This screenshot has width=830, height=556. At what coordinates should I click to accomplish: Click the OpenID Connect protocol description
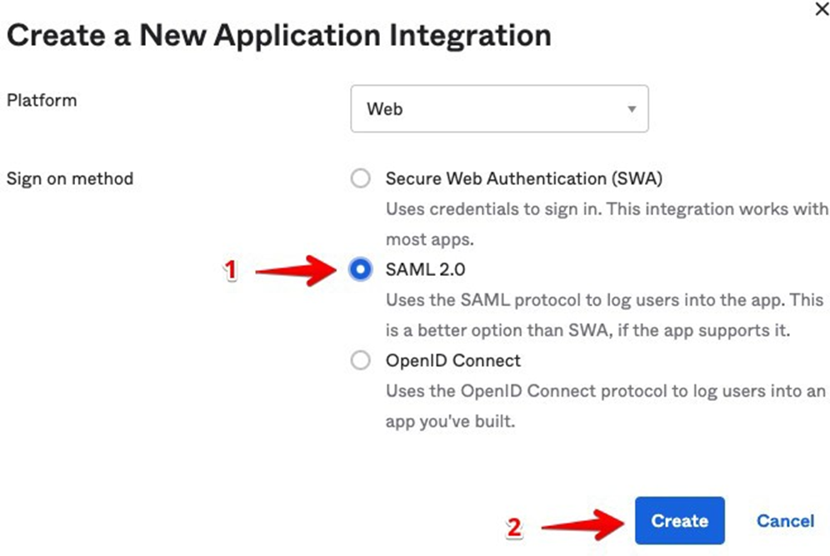[605, 405]
